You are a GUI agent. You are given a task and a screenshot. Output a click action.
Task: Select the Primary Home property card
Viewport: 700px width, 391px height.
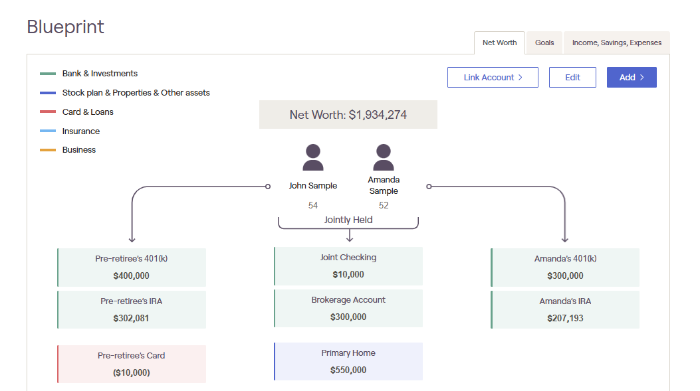click(348, 362)
